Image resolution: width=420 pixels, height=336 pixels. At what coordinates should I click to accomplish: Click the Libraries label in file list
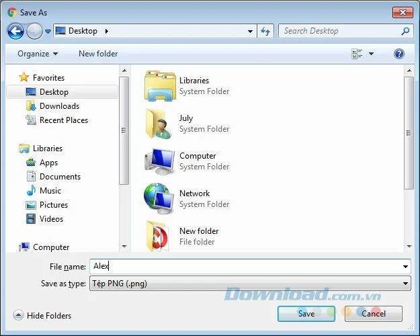click(194, 81)
